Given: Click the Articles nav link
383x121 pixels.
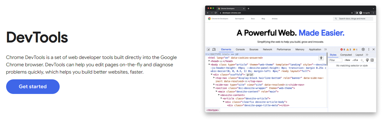Looking at the screenshot, I should click(275, 19).
